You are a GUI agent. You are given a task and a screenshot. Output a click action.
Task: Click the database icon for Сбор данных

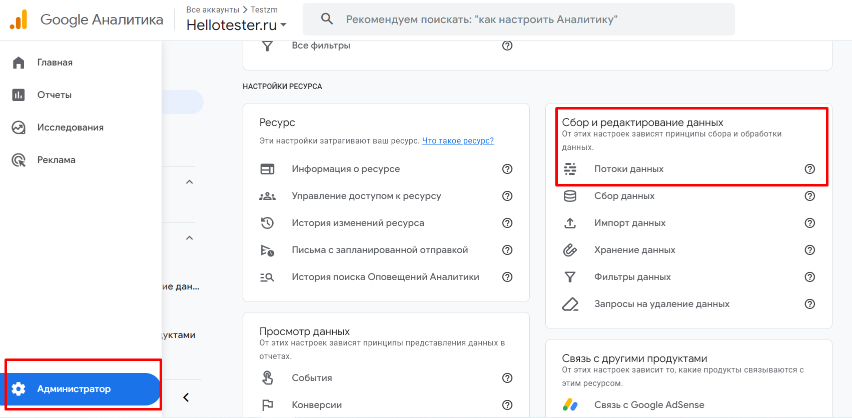click(570, 196)
